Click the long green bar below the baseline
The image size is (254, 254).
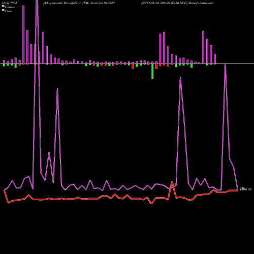click(152, 71)
